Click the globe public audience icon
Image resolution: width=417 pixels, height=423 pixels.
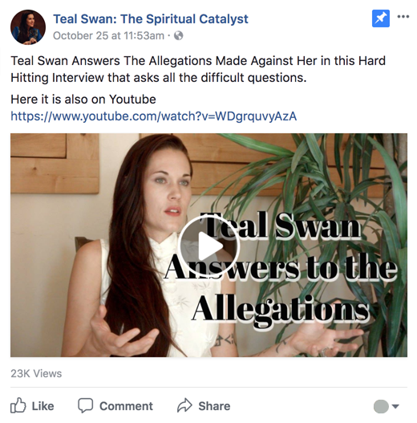point(179,35)
